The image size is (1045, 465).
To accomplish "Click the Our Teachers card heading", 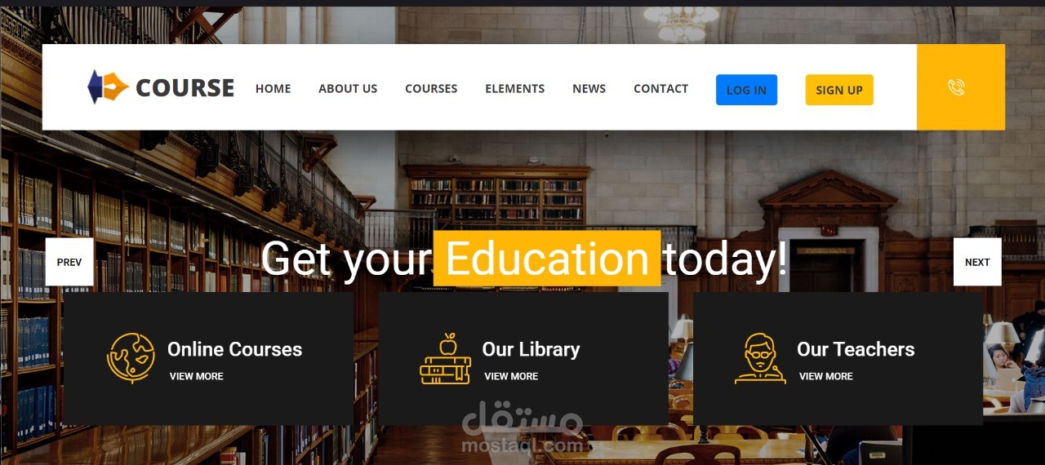I will [856, 349].
